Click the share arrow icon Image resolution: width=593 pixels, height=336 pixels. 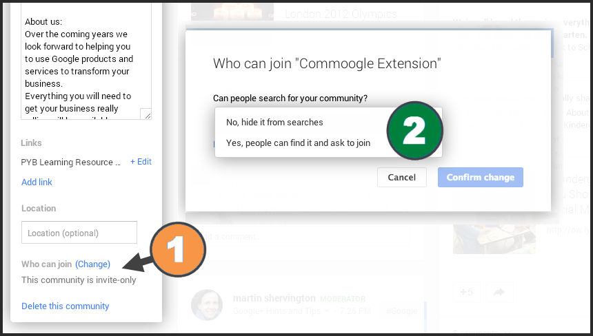(499, 292)
